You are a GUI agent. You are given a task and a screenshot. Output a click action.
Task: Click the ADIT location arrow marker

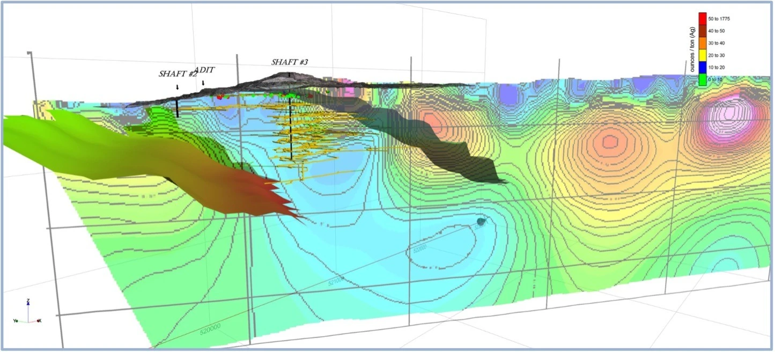[x=203, y=83]
